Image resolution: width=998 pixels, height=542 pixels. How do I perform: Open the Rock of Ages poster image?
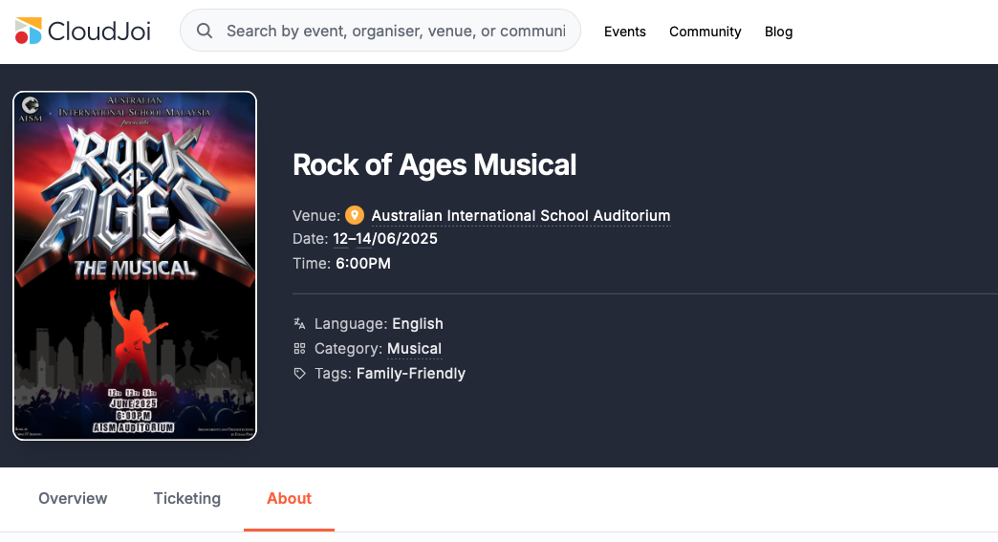point(135,266)
